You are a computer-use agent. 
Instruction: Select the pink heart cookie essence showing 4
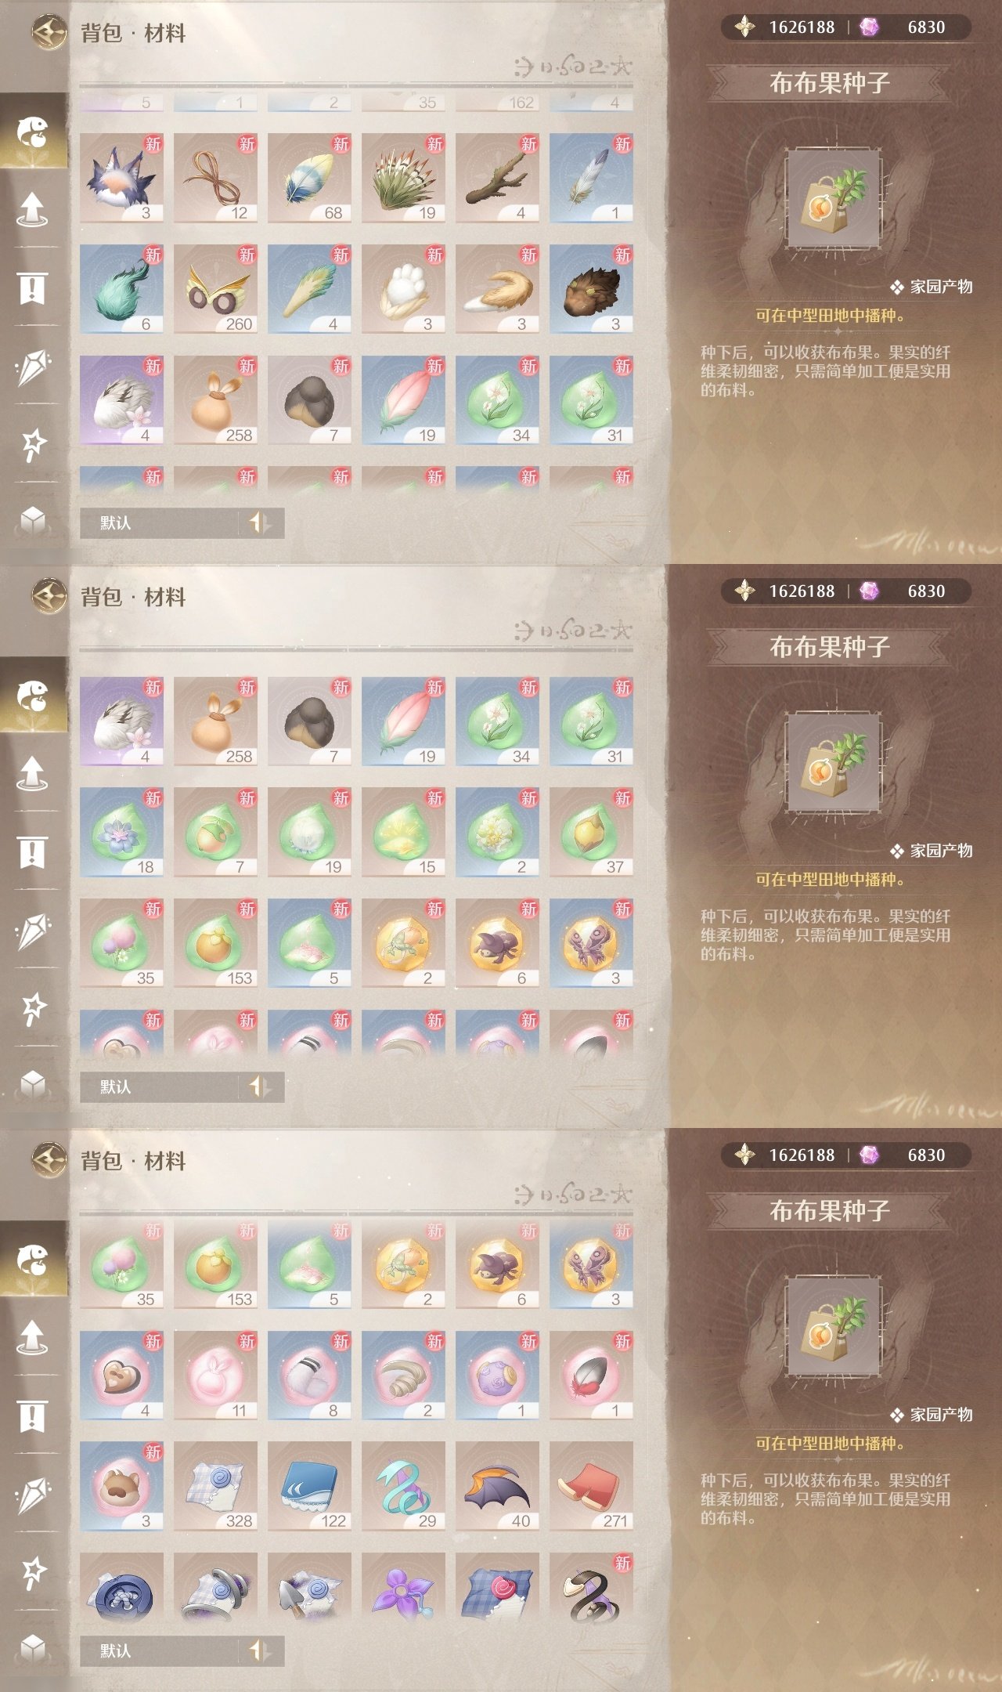[x=121, y=1375]
